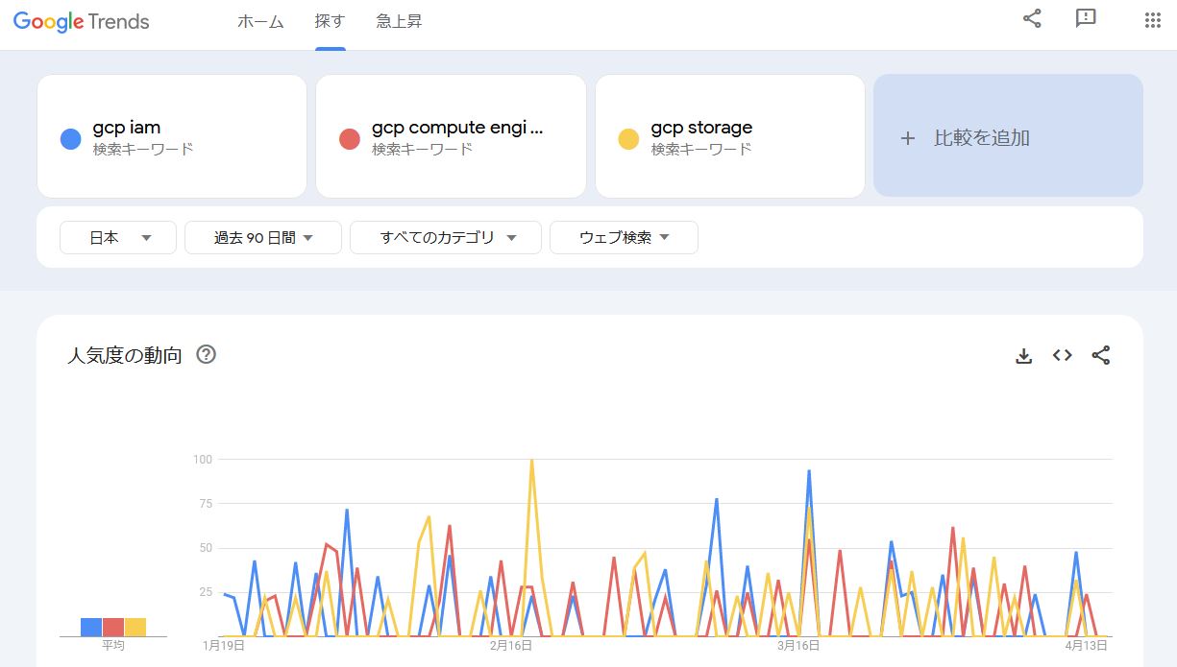Click the 4月13日 axis label
This screenshot has width=1177, height=667.
(x=1086, y=645)
